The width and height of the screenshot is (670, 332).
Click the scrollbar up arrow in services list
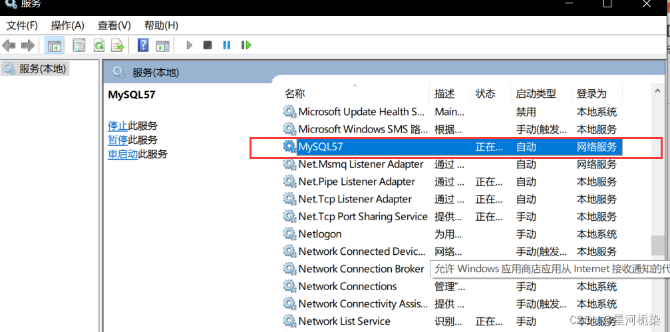(657, 90)
